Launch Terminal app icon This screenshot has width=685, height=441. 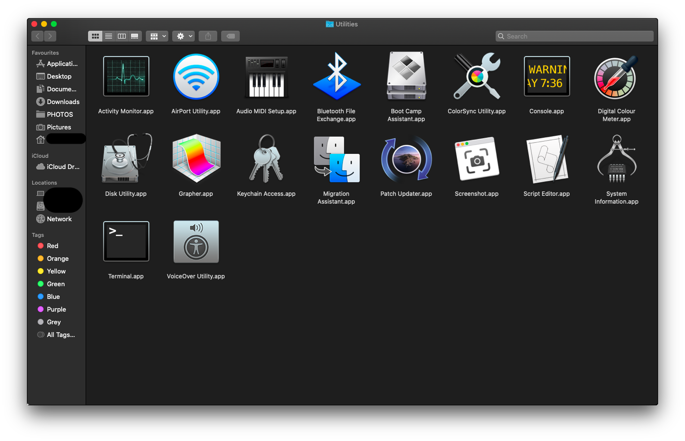[x=126, y=241]
